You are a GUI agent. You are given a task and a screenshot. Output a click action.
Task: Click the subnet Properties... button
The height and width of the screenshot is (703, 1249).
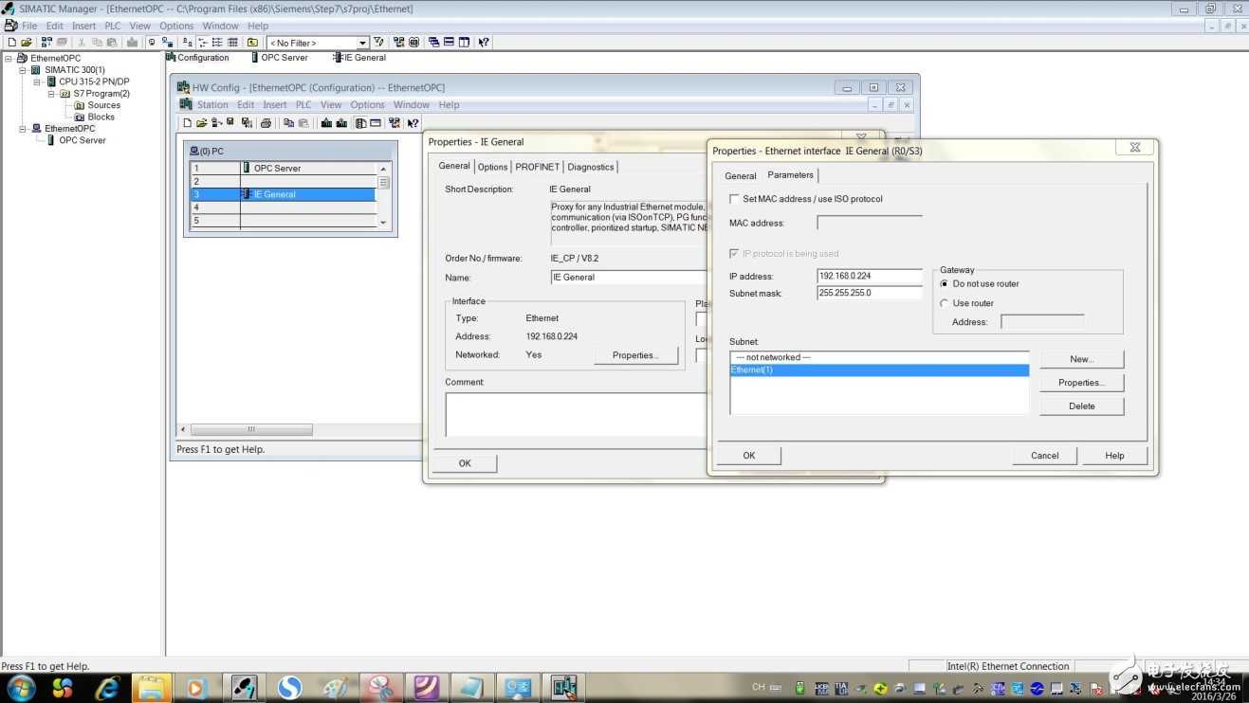click(x=1082, y=383)
